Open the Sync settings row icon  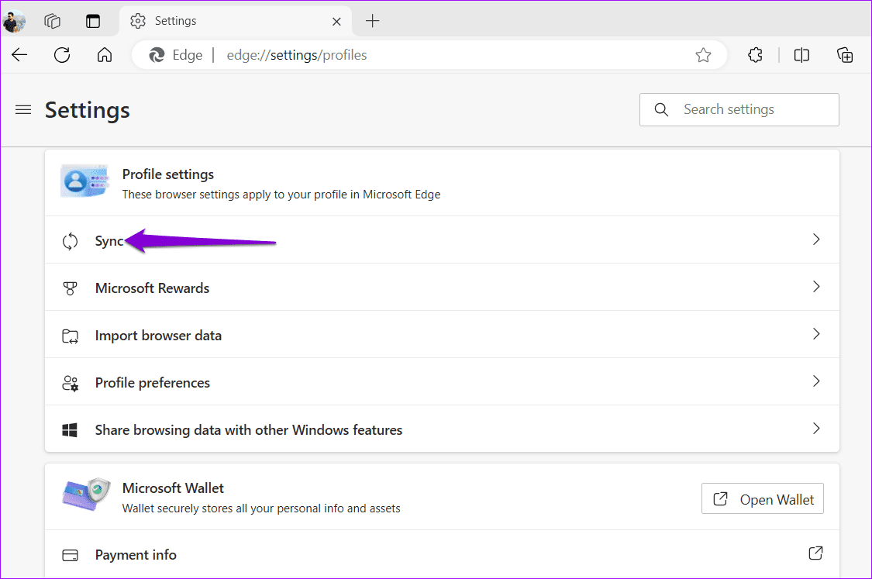pyautogui.click(x=70, y=240)
